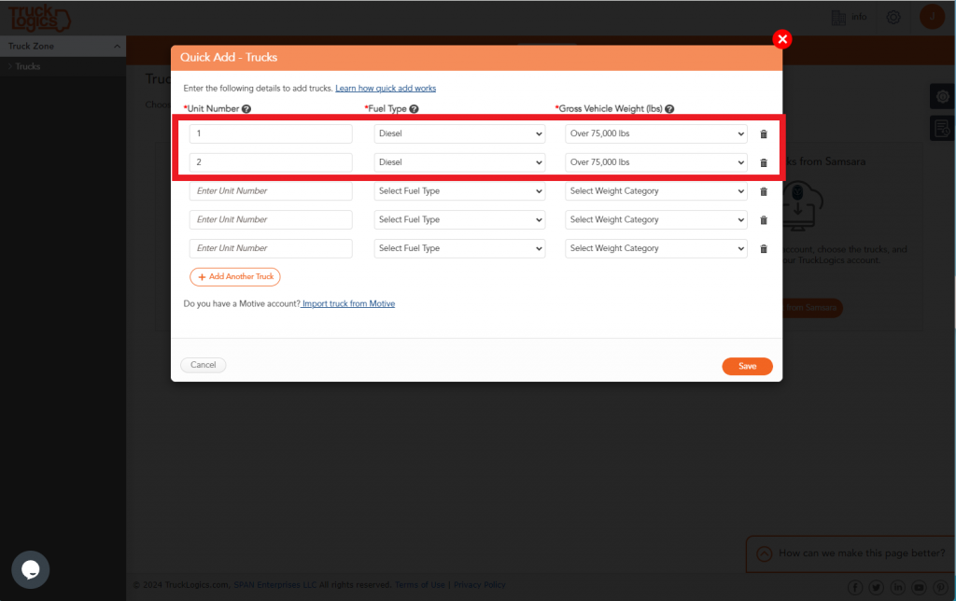Delete the fifth empty truck row
Screen dimensions: 956x601
point(764,248)
